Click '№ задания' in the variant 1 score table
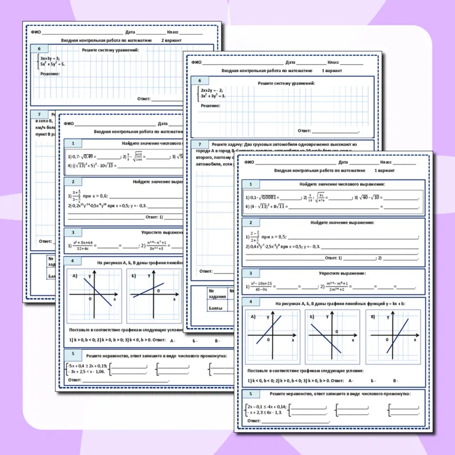 217,293
